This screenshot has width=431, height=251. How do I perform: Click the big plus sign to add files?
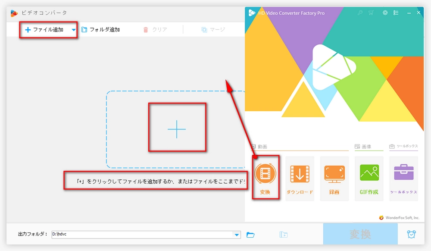[x=177, y=129]
